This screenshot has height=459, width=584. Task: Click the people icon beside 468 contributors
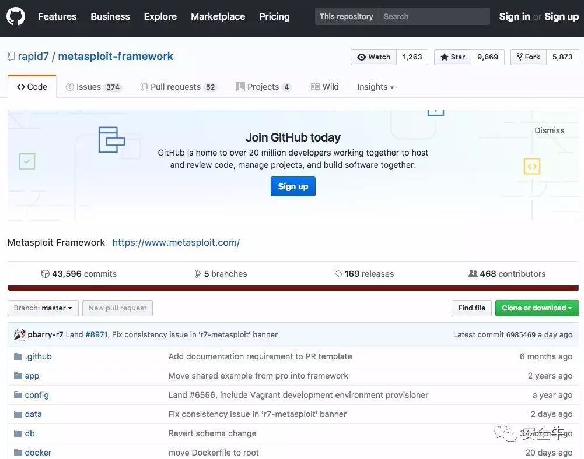[x=473, y=274]
